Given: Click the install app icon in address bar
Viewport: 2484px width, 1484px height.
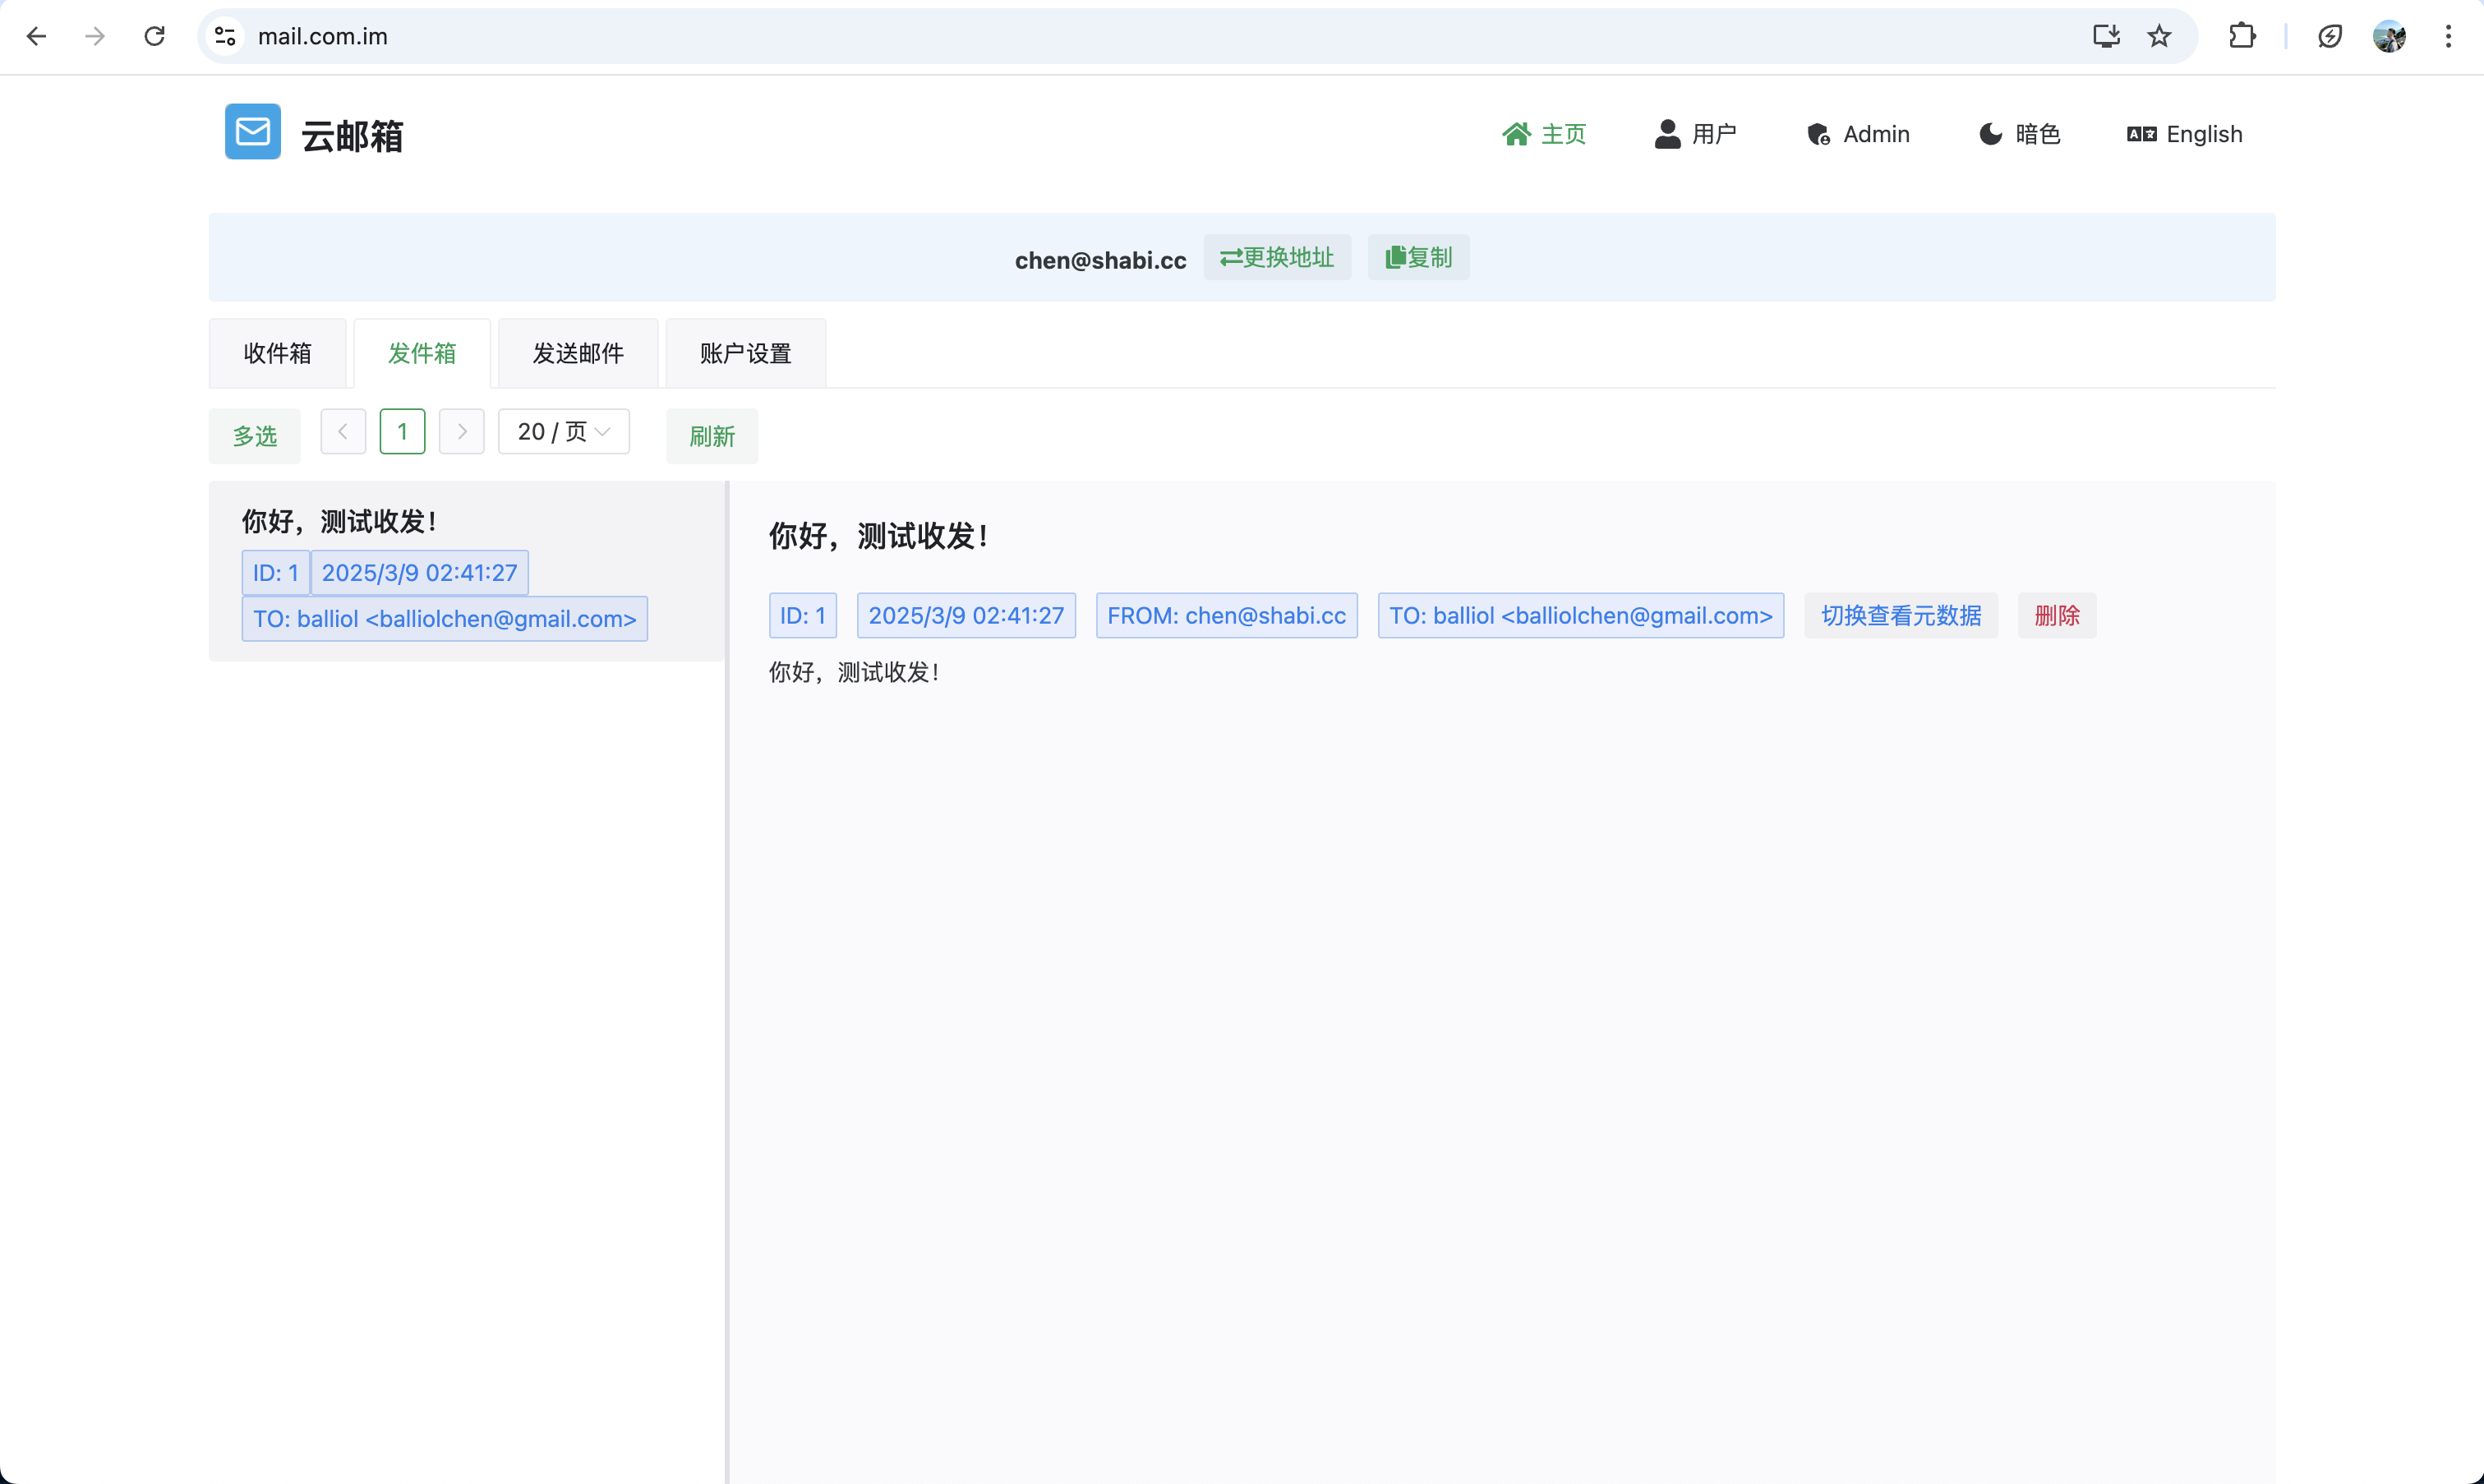Looking at the screenshot, I should pyautogui.click(x=2106, y=37).
